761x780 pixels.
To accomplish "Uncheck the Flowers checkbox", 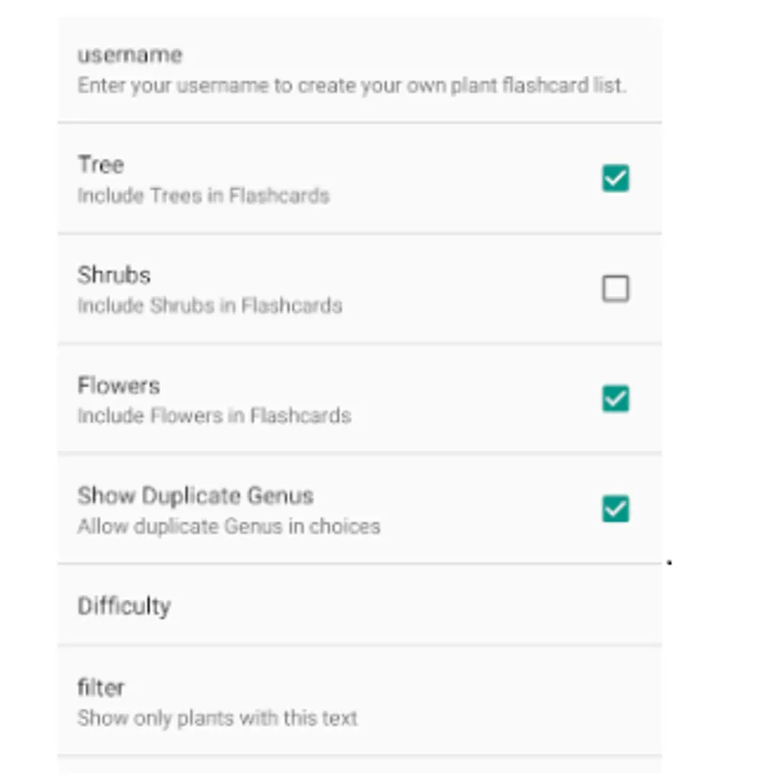I will point(615,399).
